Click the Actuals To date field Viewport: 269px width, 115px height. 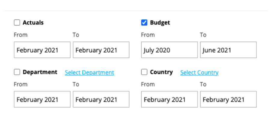point(101,50)
